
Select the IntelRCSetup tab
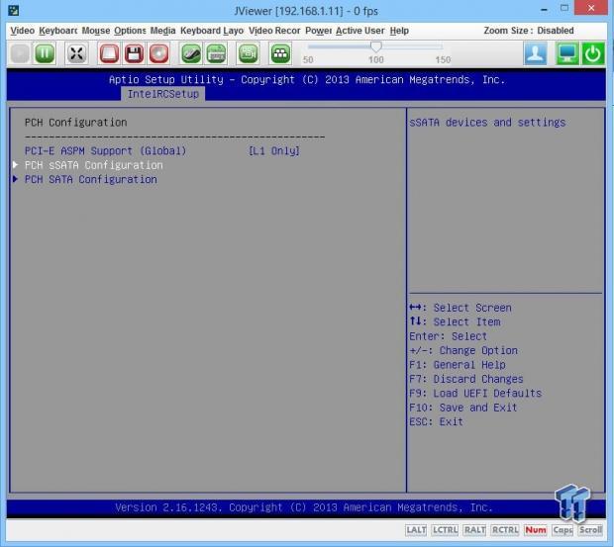pos(162,94)
